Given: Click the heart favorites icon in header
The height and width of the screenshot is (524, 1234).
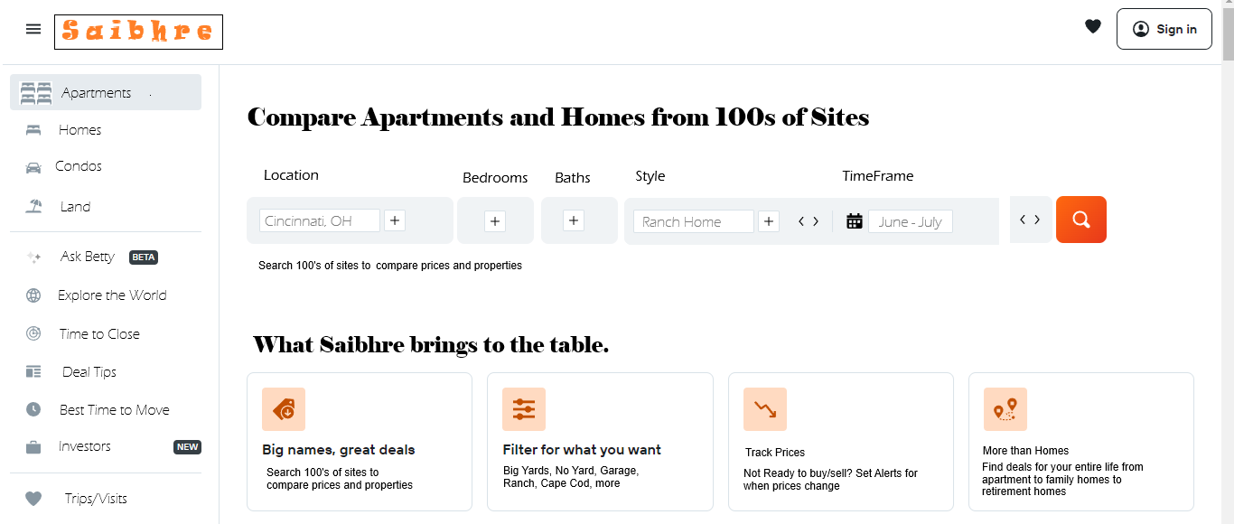Looking at the screenshot, I should pos(1093,27).
